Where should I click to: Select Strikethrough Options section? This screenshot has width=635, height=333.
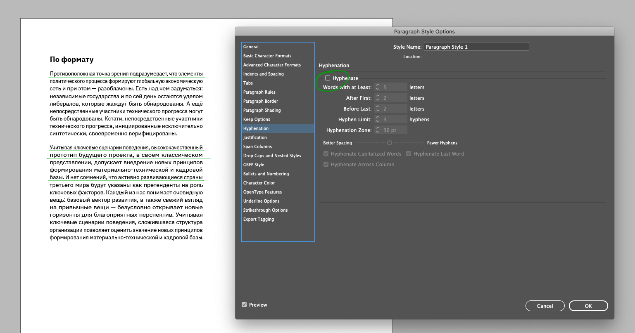tap(278, 210)
